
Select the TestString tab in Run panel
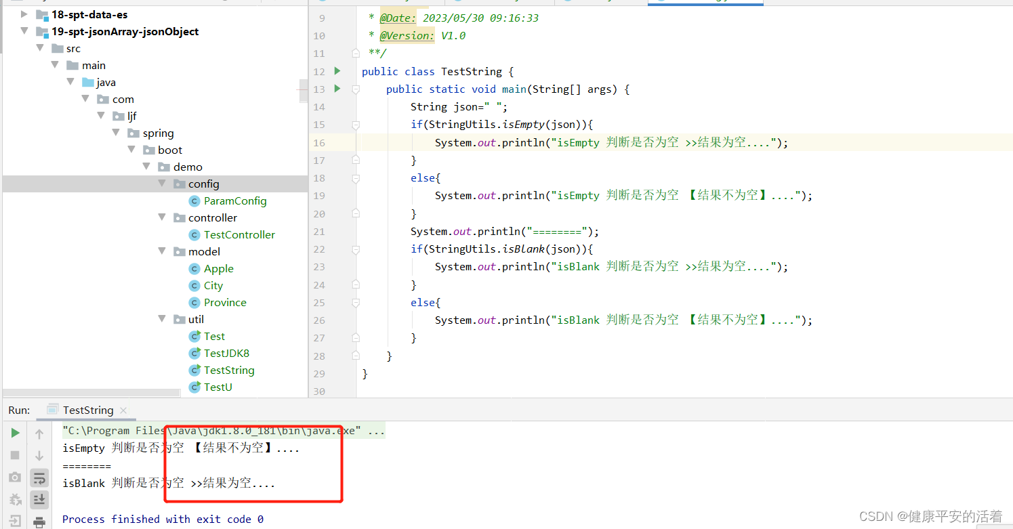point(87,410)
